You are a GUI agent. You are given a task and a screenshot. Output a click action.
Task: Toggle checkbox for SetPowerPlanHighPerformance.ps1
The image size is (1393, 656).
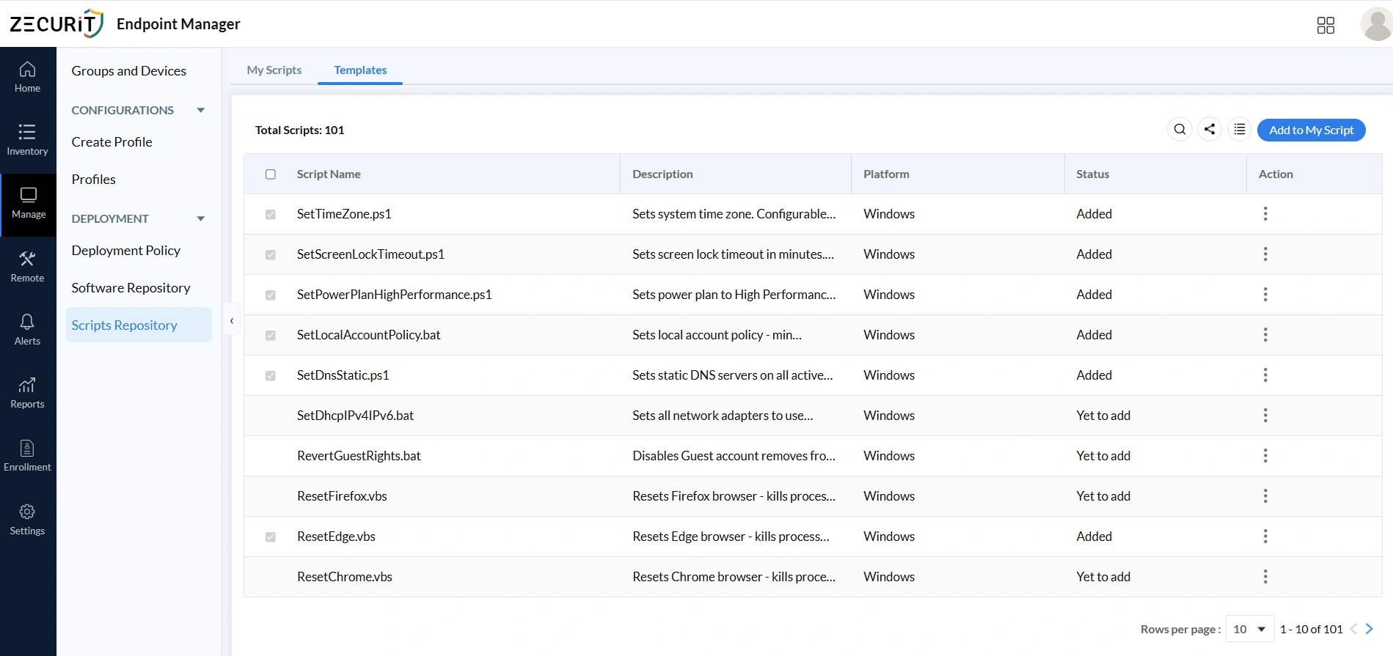[x=271, y=295]
